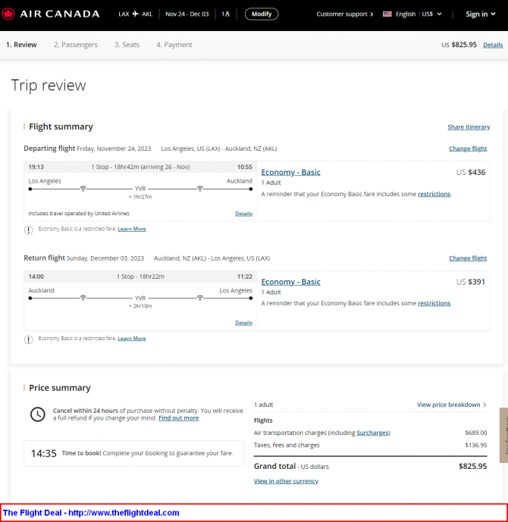Click YVR stop label on return flight

click(x=140, y=298)
